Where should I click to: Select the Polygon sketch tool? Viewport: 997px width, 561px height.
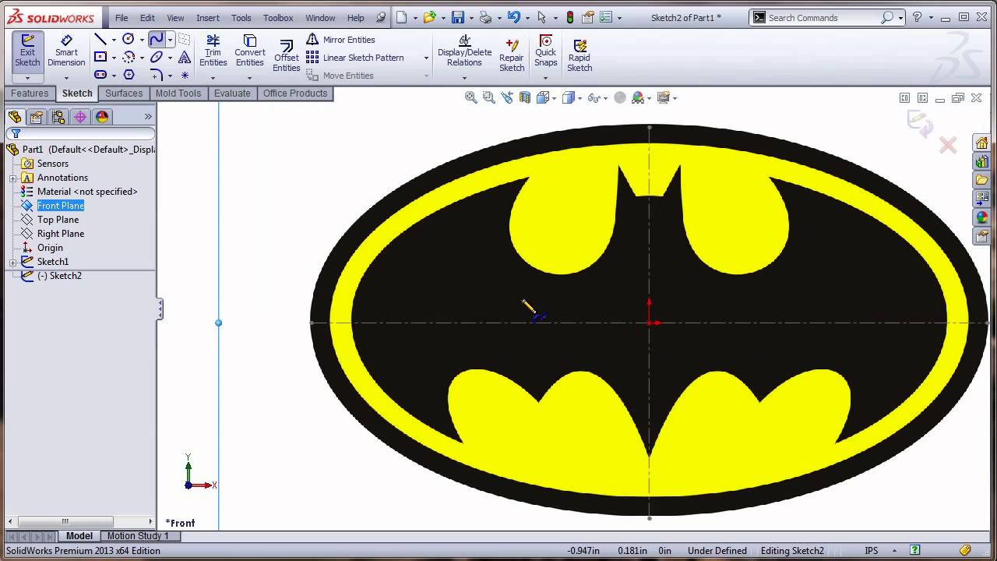tap(129, 75)
